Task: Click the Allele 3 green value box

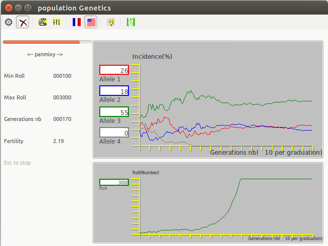Action: 114,112
